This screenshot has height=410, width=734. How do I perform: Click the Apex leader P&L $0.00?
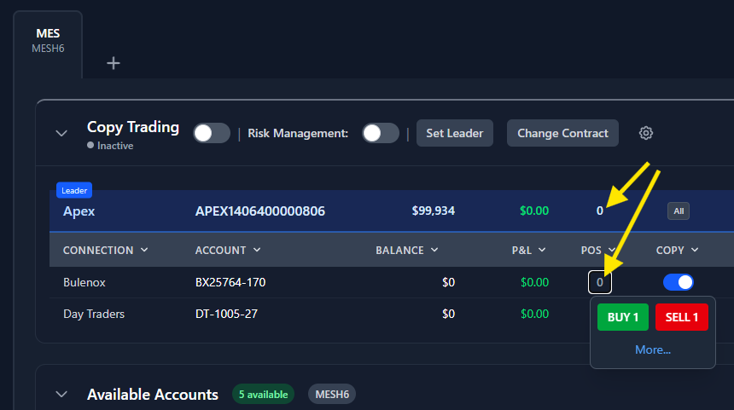click(x=534, y=211)
